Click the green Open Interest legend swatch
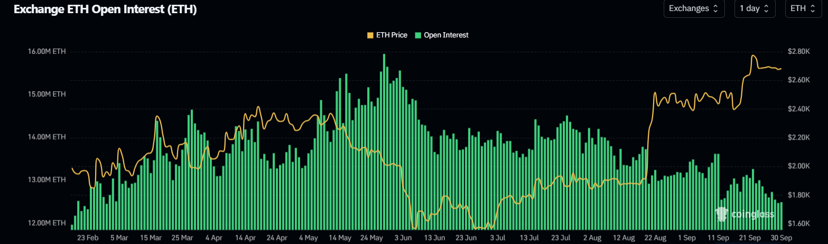Image resolution: width=828 pixels, height=244 pixels. pos(418,35)
